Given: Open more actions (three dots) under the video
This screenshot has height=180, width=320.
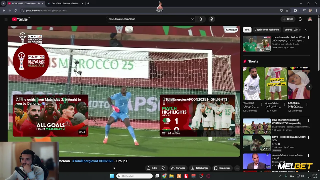Looking at the screenshot, I should (237, 168).
